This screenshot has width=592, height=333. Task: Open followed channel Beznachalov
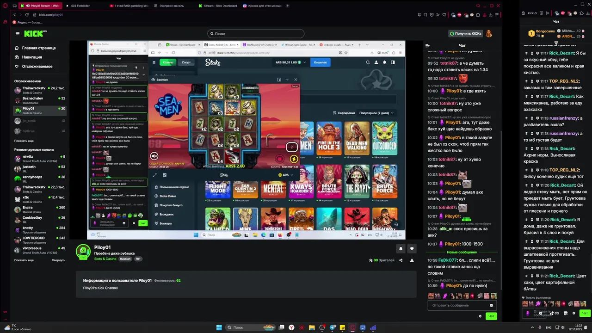tap(40, 100)
